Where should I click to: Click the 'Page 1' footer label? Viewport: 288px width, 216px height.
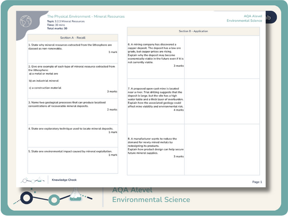pos(257,182)
